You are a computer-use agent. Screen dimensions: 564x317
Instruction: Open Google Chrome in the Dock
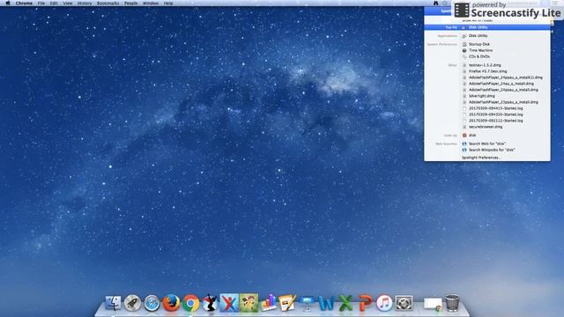point(190,303)
